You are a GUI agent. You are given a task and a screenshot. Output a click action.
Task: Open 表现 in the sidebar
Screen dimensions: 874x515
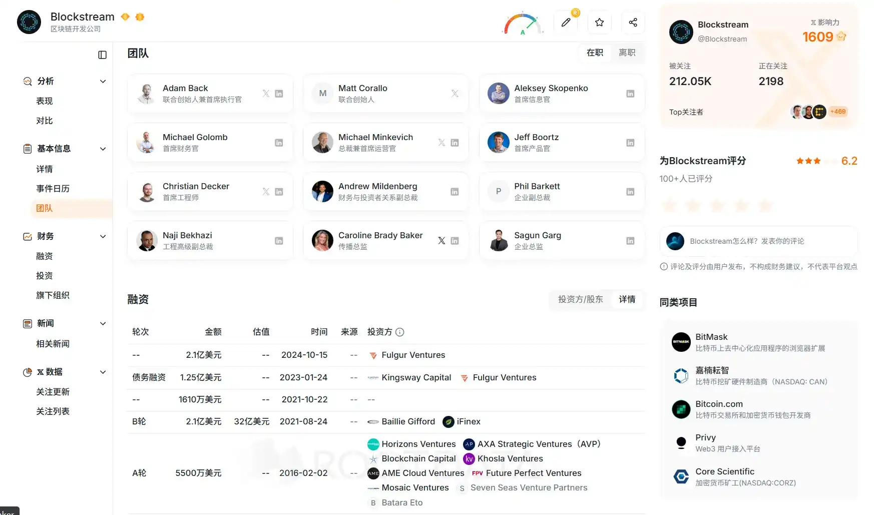[45, 101]
